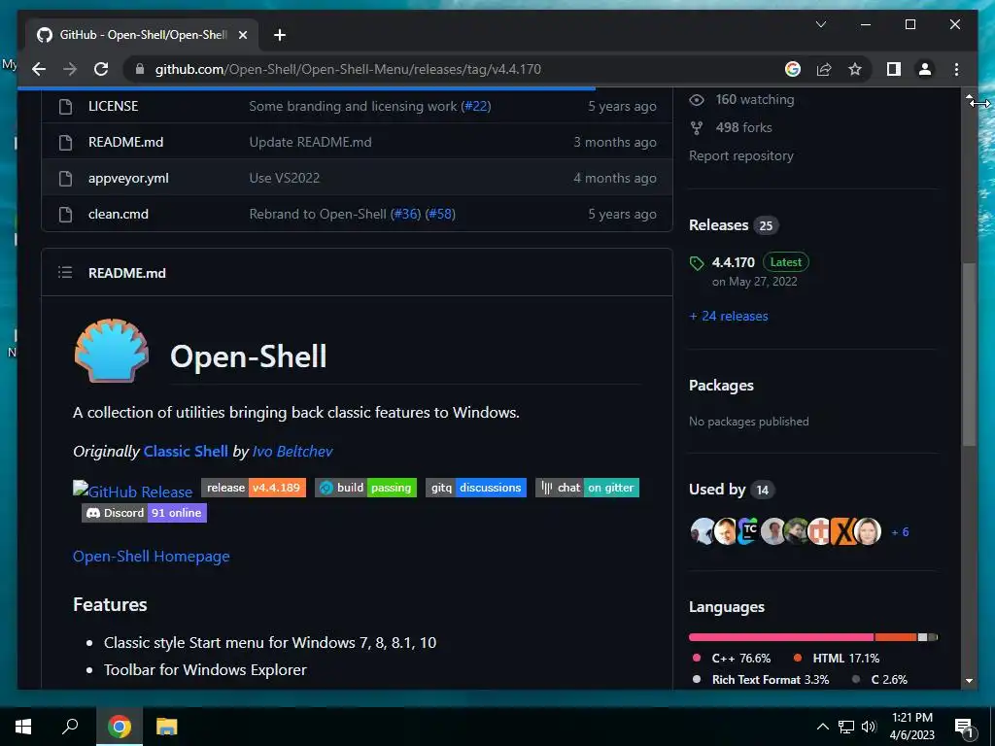The image size is (995, 746).
Task: Open issue link #36
Action: click(405, 215)
